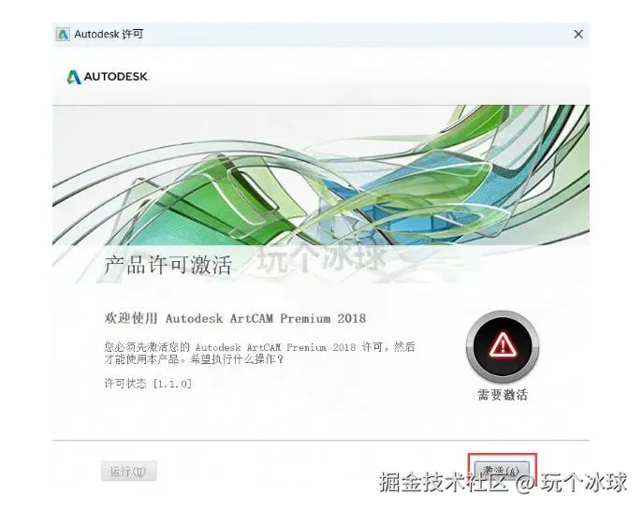643x510 pixels.
Task: Click the 许可状态 [1.1.0] text
Action: pyautogui.click(x=148, y=384)
